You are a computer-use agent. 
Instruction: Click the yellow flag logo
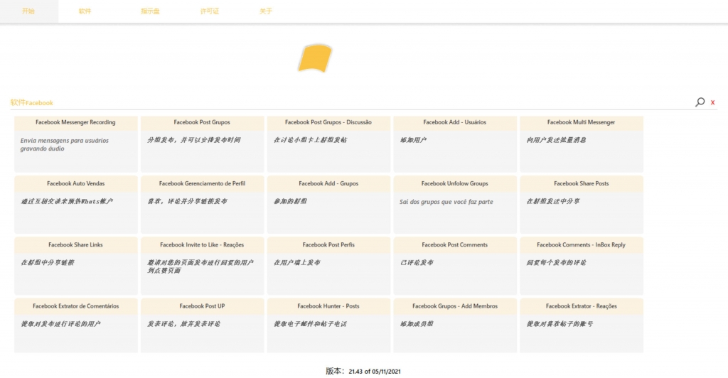[315, 58]
